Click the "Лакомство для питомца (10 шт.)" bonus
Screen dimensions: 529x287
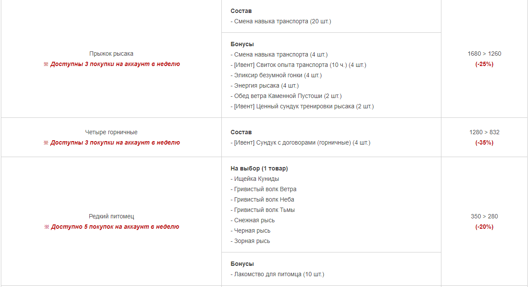(279, 274)
